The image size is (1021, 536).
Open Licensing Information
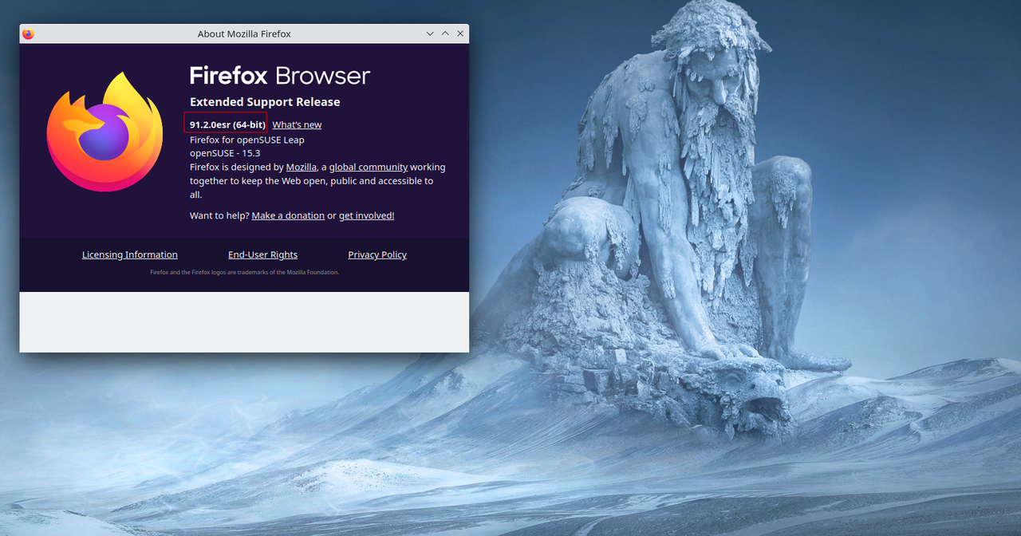[x=130, y=255]
